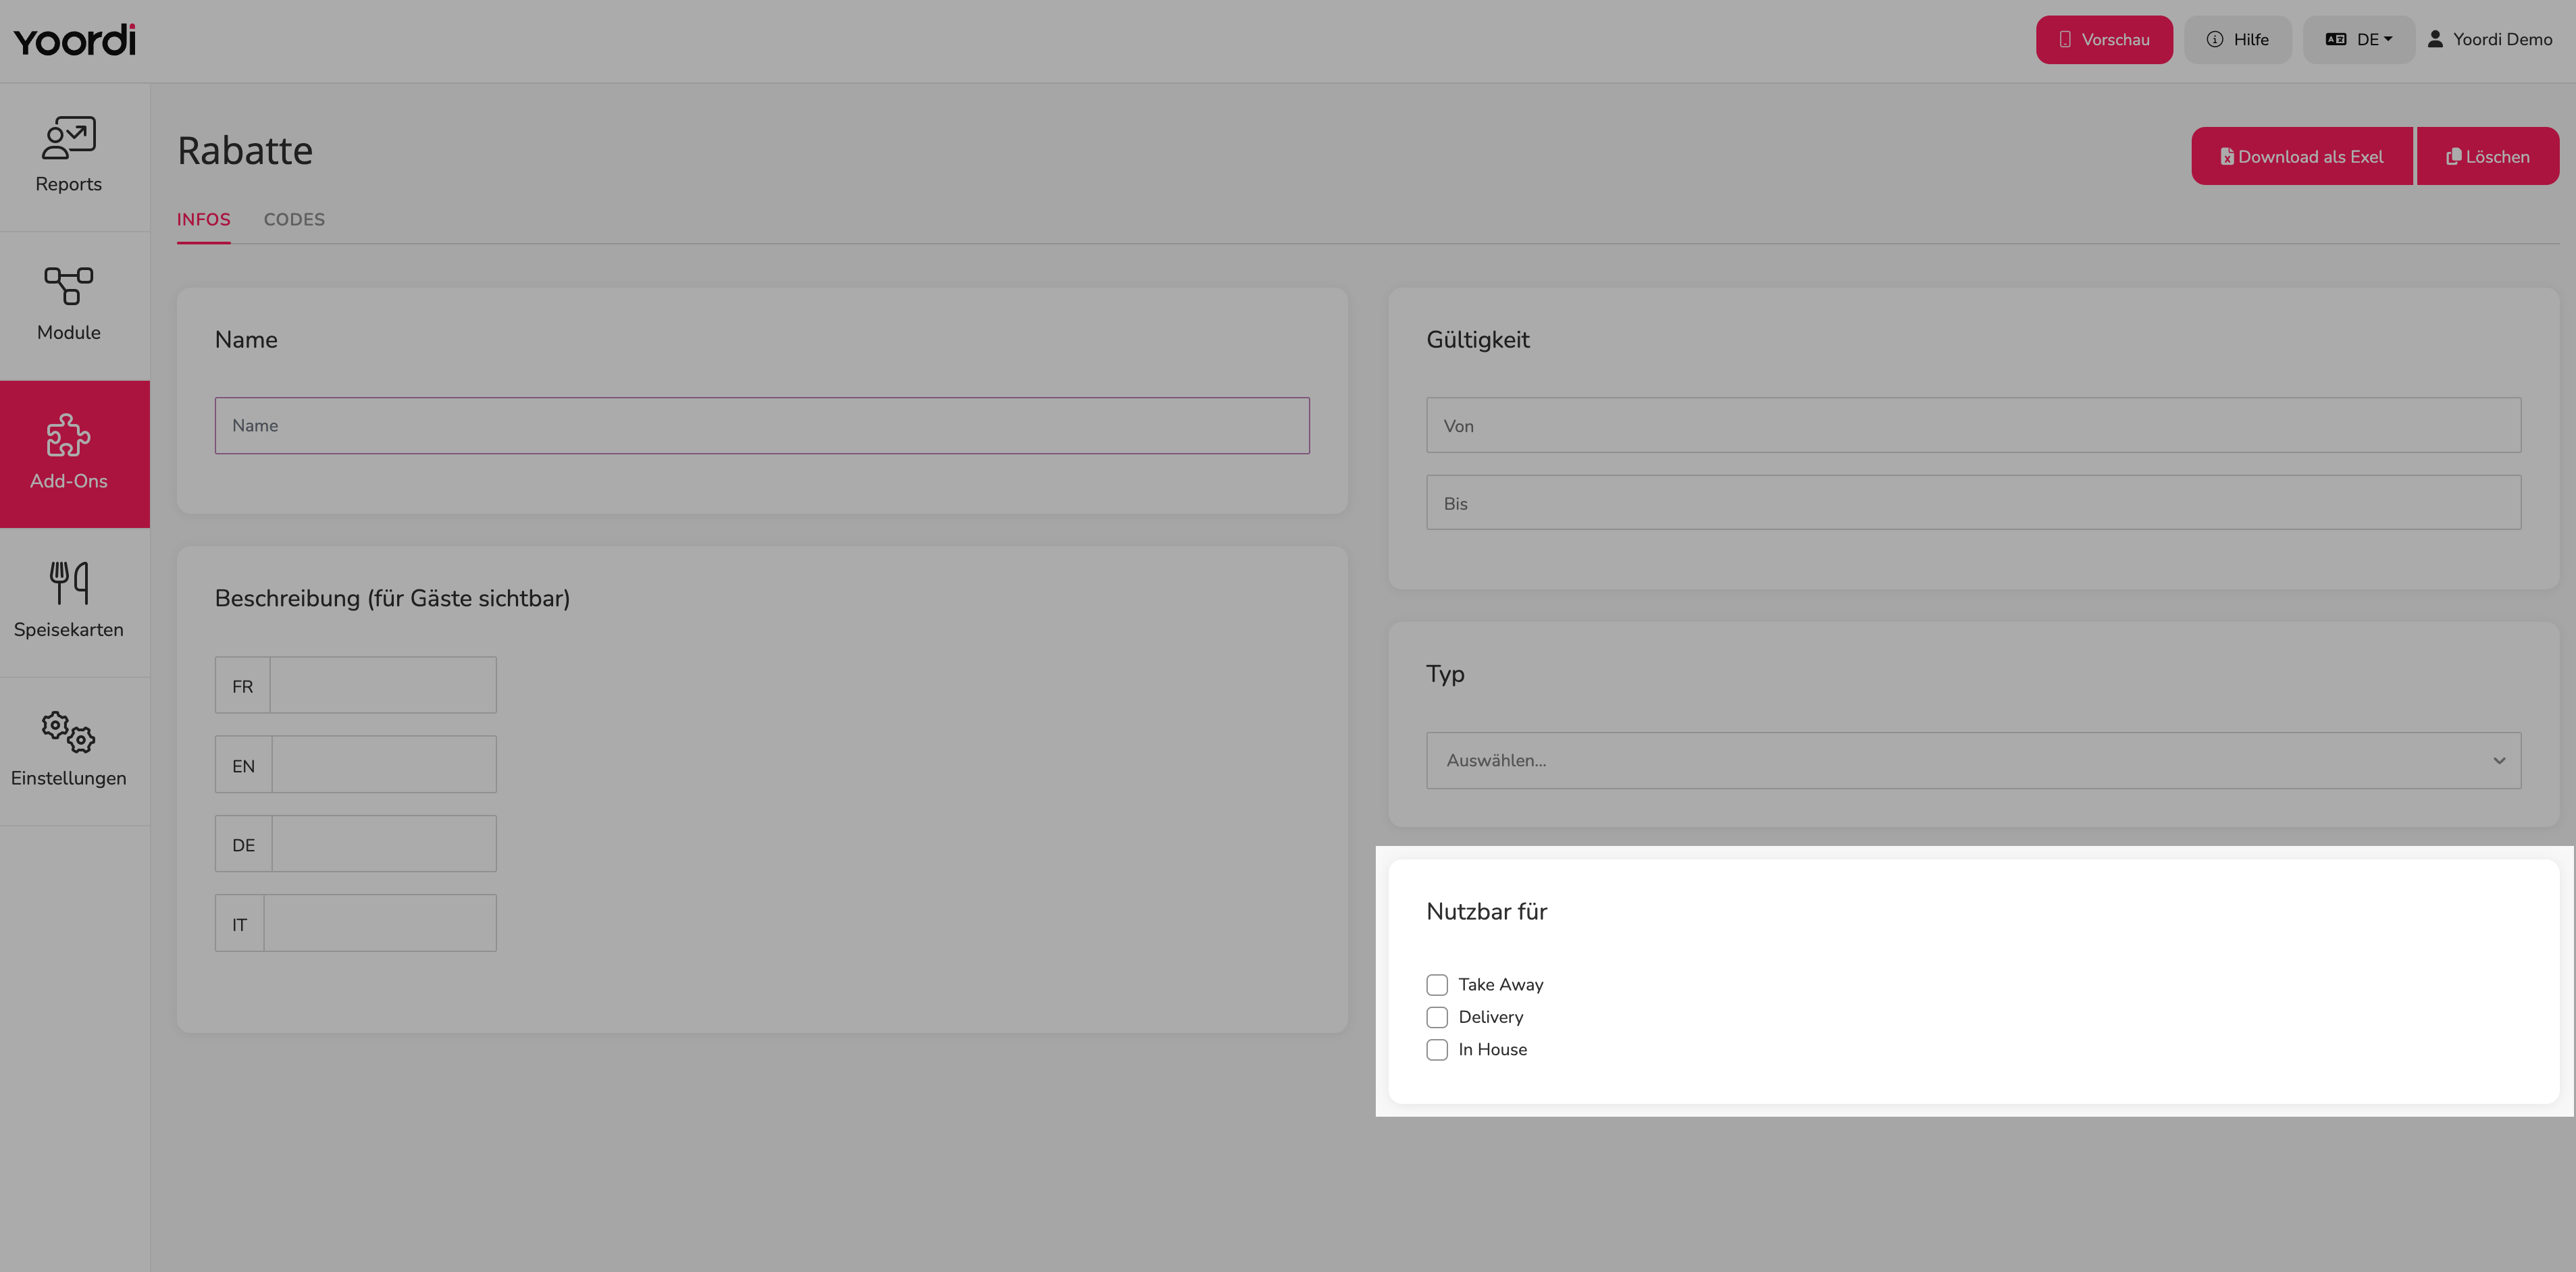Click the Von validity date field
Screen dimensions: 2576x1272
coord(1973,426)
